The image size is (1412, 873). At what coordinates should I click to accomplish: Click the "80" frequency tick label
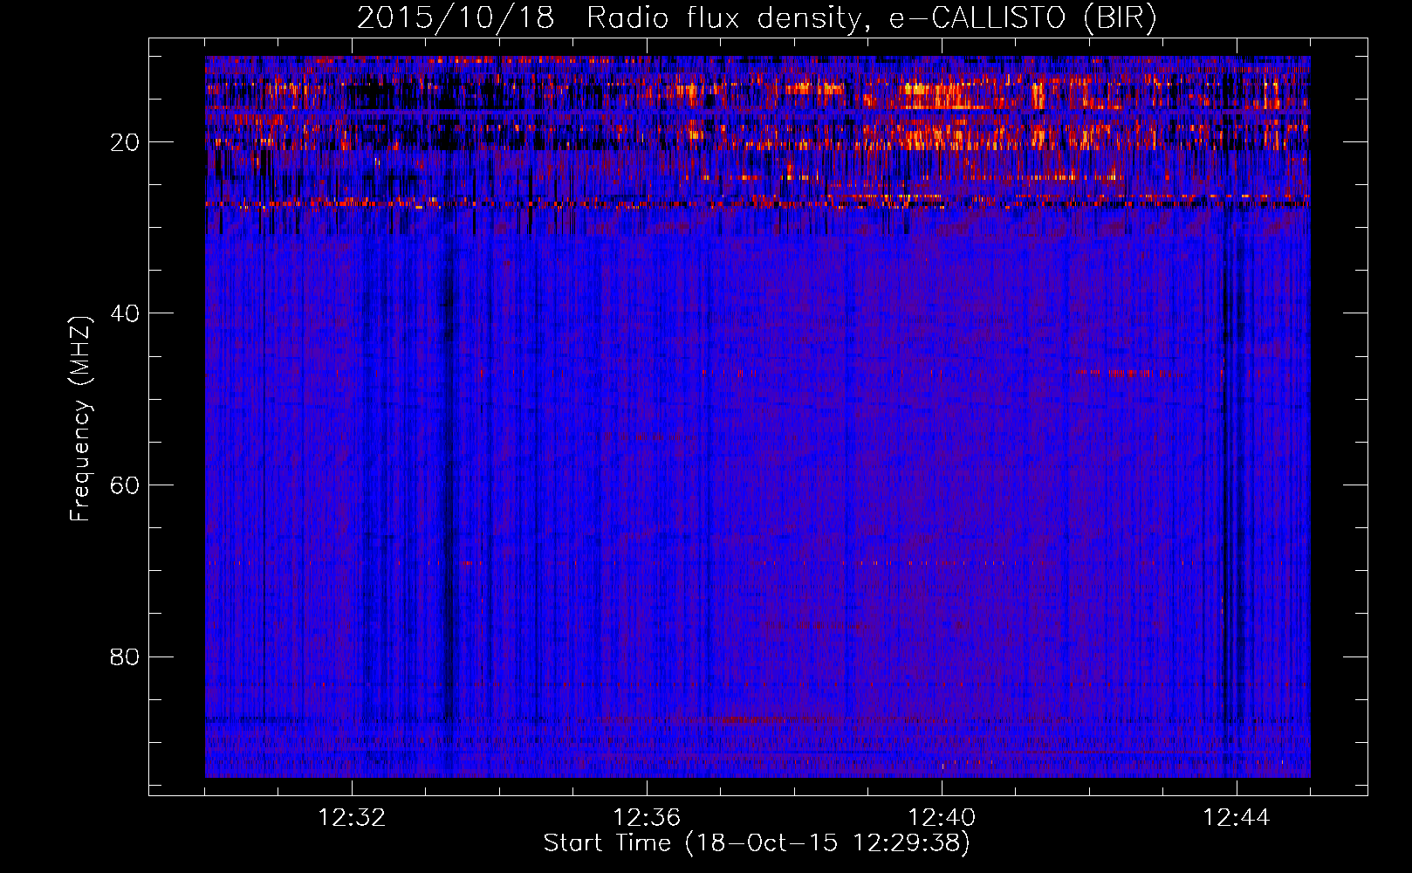tap(125, 656)
